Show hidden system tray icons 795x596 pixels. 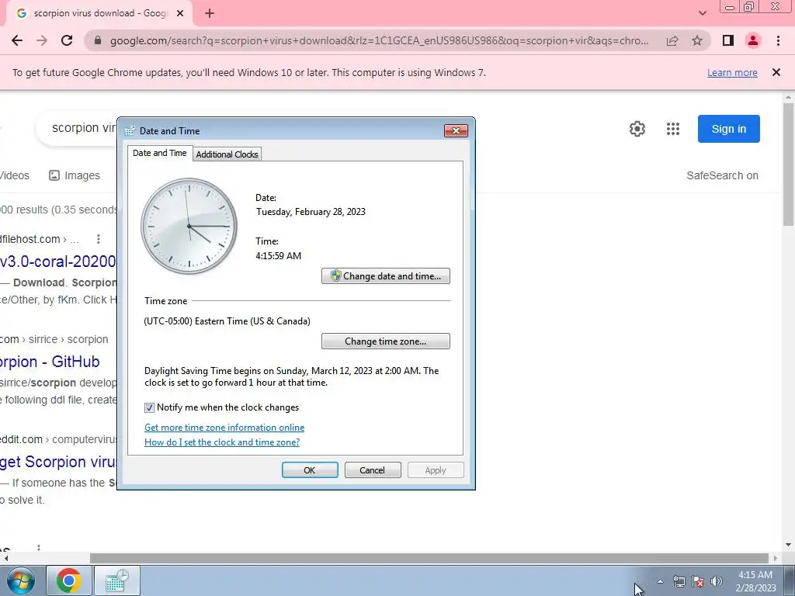(660, 581)
